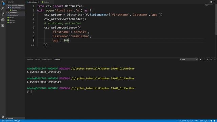Click the editor vertical scrollbar
The width and height of the screenshot is (217, 122).
(x=216, y=19)
